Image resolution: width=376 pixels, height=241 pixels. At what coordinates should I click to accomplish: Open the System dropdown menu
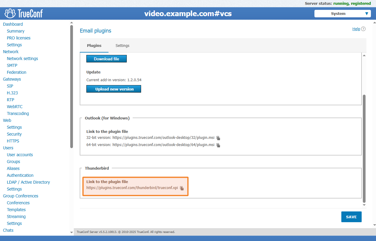pyautogui.click(x=342, y=14)
